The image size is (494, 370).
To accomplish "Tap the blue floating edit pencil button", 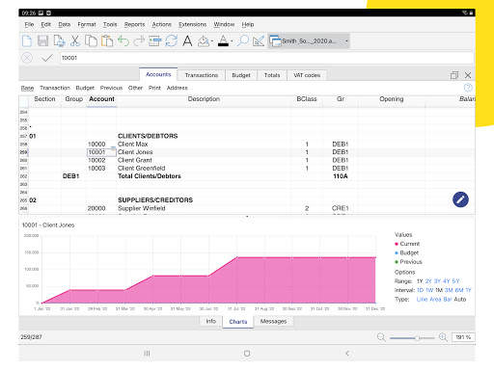I will (460, 199).
